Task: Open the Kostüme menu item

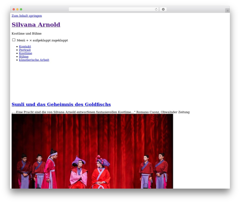Action: 25,53
